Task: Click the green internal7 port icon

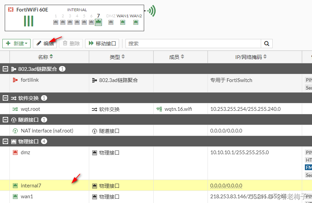Action: click(15, 186)
